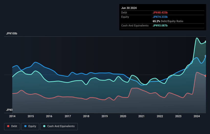Click the 65.2% Debt/Equity Ratio text
210x134 pixels.
pos(168,21)
